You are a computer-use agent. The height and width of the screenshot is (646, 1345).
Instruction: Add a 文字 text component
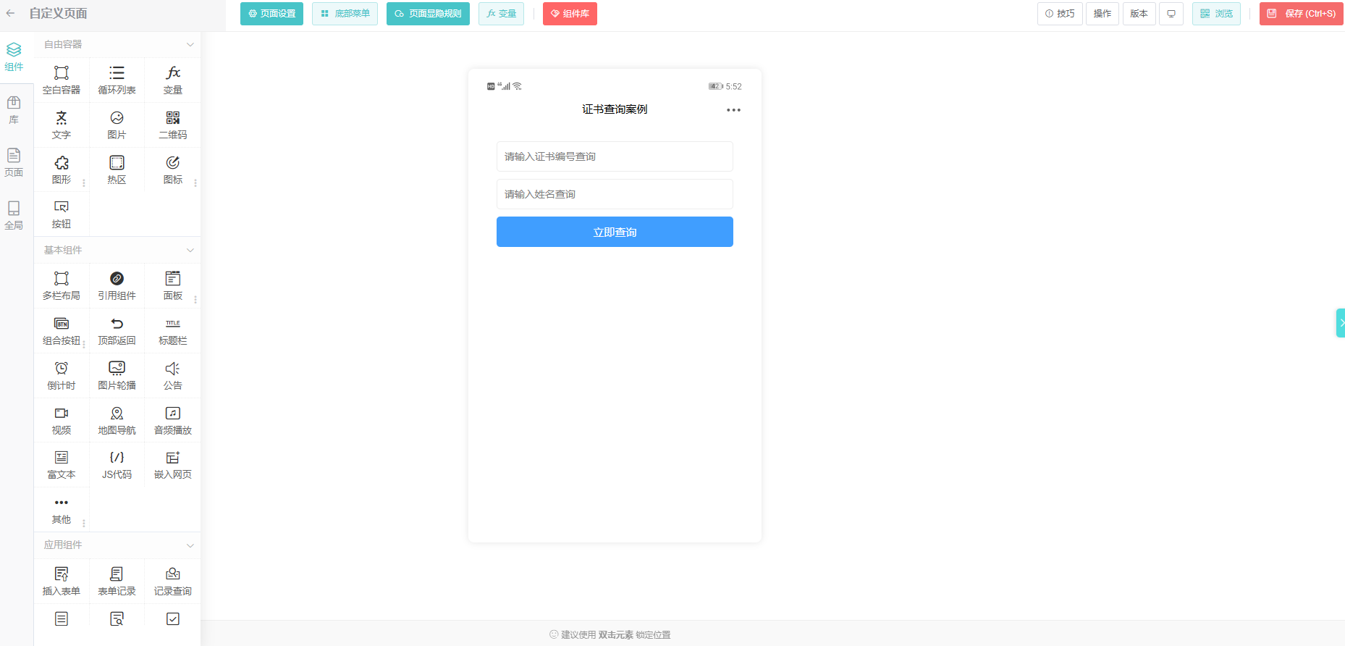(x=62, y=125)
